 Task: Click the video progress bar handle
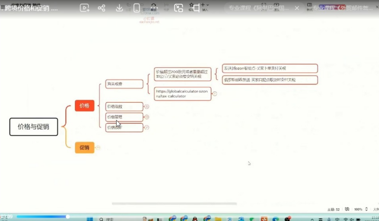68,217
